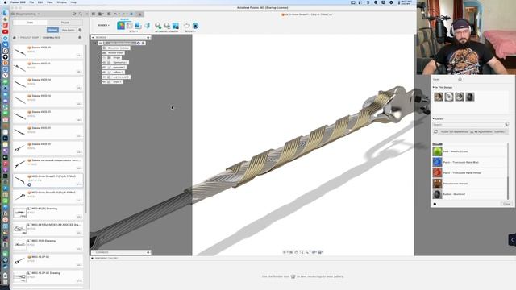Collapse the Library section in the Appearance dialog
The image size is (516, 290).
pos(434,118)
